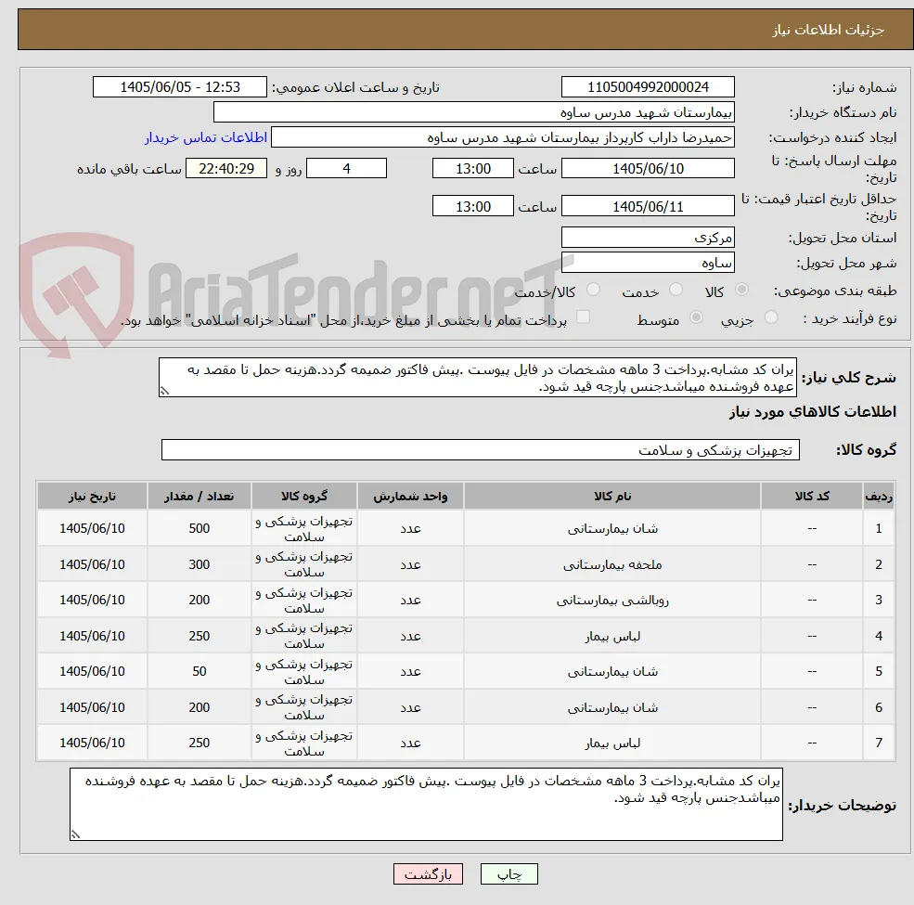This screenshot has height=905, width=914.
Task: Click شان بیمارستانی in row 1
Action: click(612, 528)
